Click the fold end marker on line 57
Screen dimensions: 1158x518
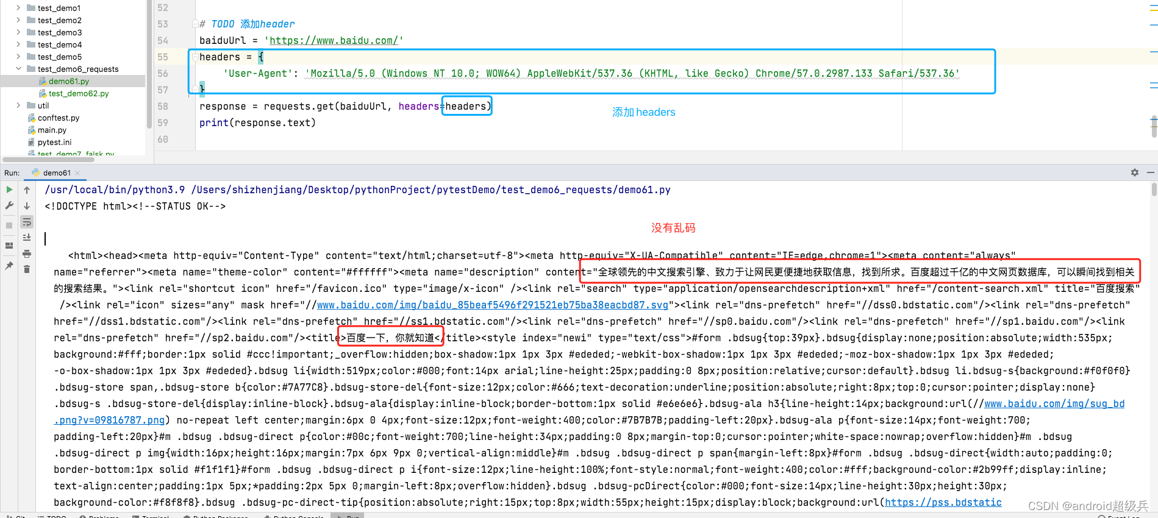tap(195, 90)
